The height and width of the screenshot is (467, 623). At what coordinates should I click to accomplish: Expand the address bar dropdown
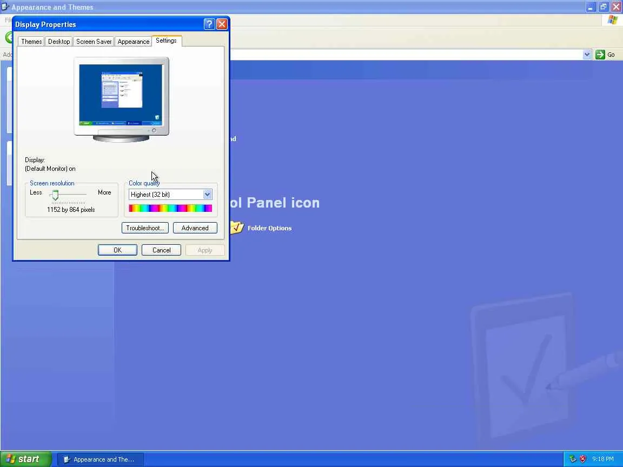(587, 55)
